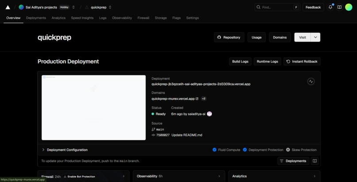Screen dimensions: 357x182
Task: Open the quickprep-jb3qzcelh deployment URL
Action: coord(201,84)
